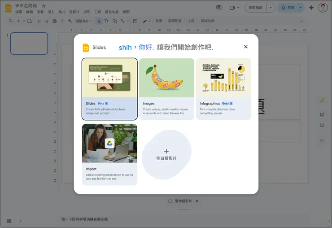Click the folder icon in side panel
The image size is (332, 228).
click(322, 125)
